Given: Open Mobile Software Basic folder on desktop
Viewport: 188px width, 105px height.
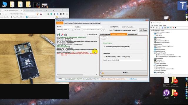Looking at the screenshot, I should pos(174,82).
